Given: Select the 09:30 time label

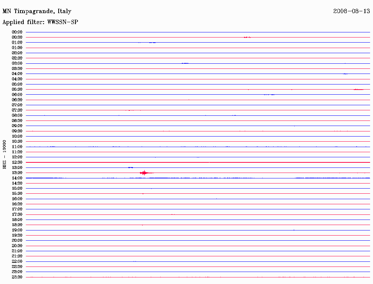Looking at the screenshot, I should [x=17, y=131].
